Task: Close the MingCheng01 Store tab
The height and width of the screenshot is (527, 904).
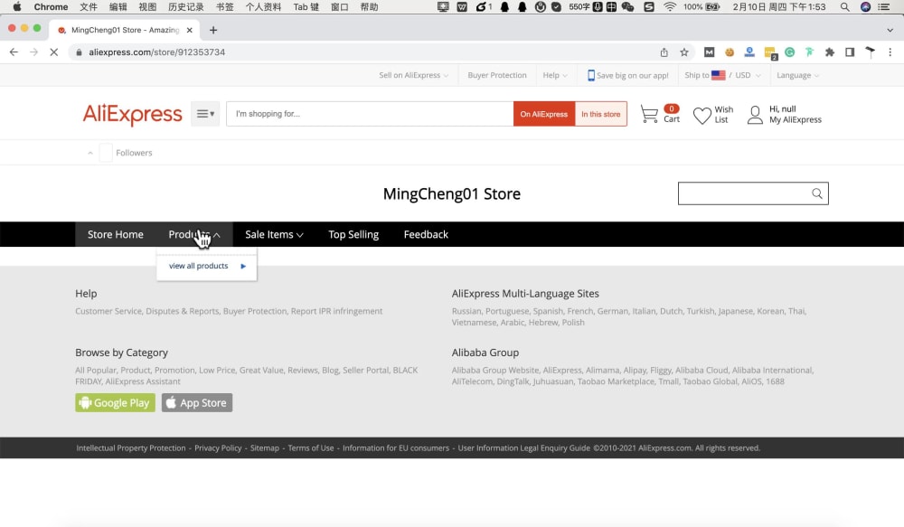Action: [189, 30]
